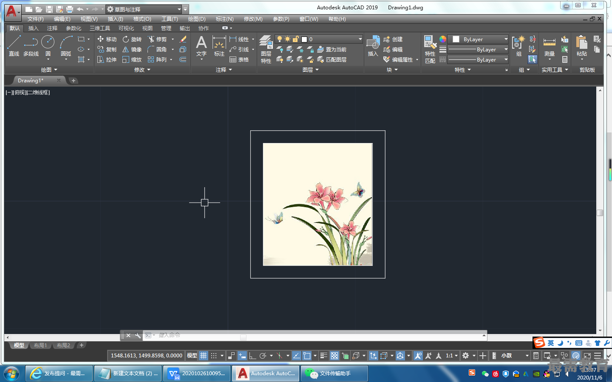
Task: Click the Trim (修剪) tool
Action: pos(157,39)
